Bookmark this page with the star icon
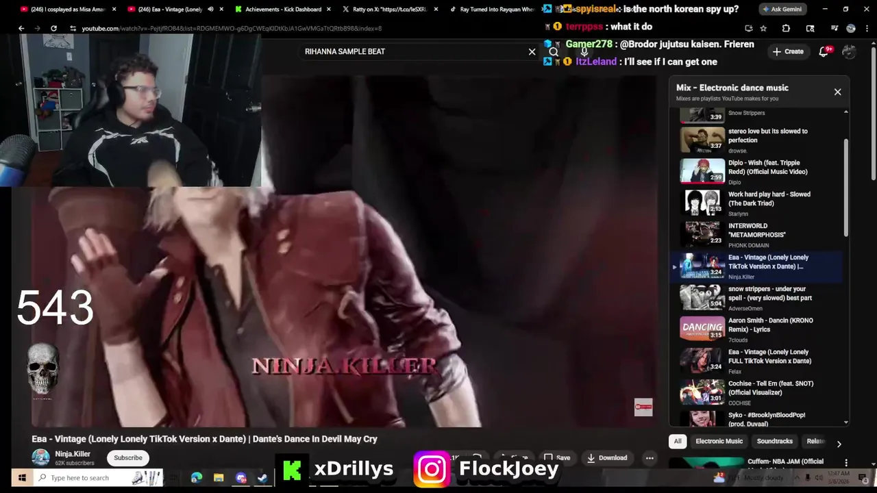This screenshot has height=493, width=877. point(763,28)
